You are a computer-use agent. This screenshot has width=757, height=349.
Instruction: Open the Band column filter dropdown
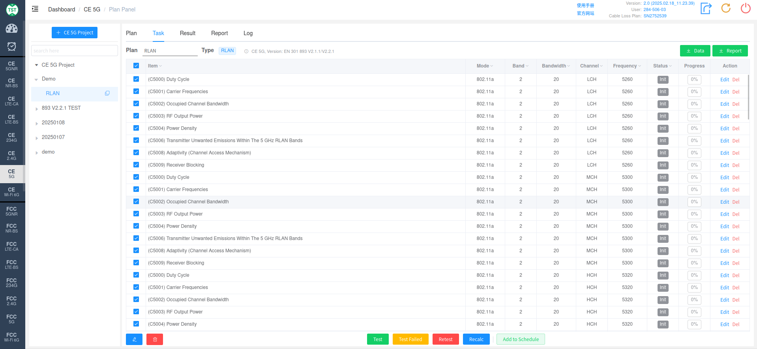[527, 66]
